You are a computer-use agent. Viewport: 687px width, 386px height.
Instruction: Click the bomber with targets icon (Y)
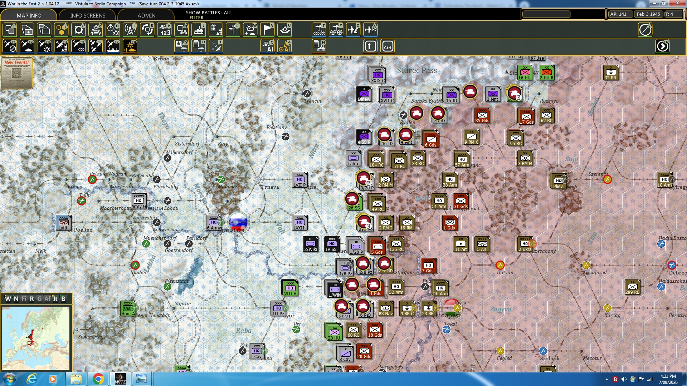coord(336,30)
